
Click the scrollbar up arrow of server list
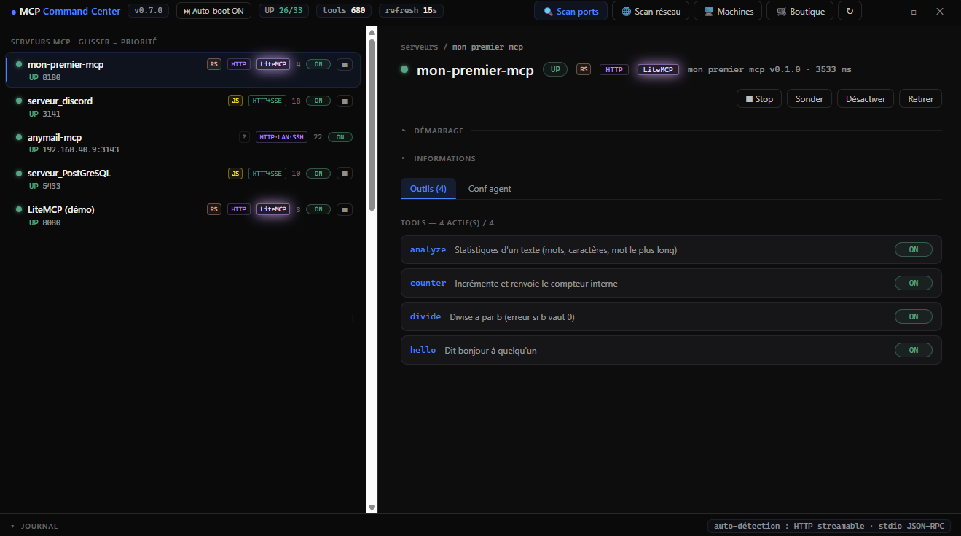click(372, 32)
